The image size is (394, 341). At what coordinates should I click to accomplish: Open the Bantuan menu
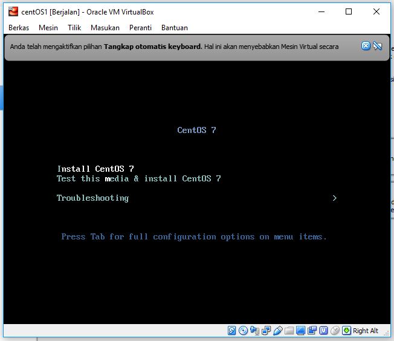(175, 28)
